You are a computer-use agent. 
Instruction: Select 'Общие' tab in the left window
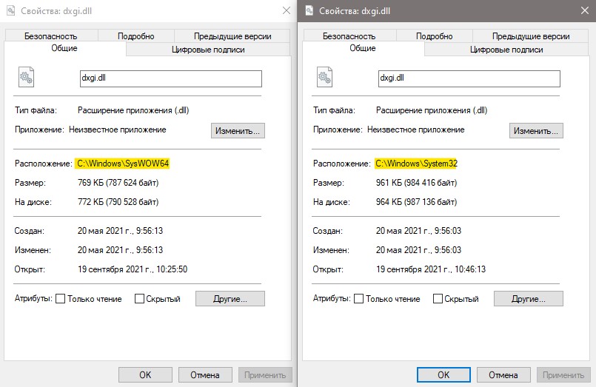64,48
